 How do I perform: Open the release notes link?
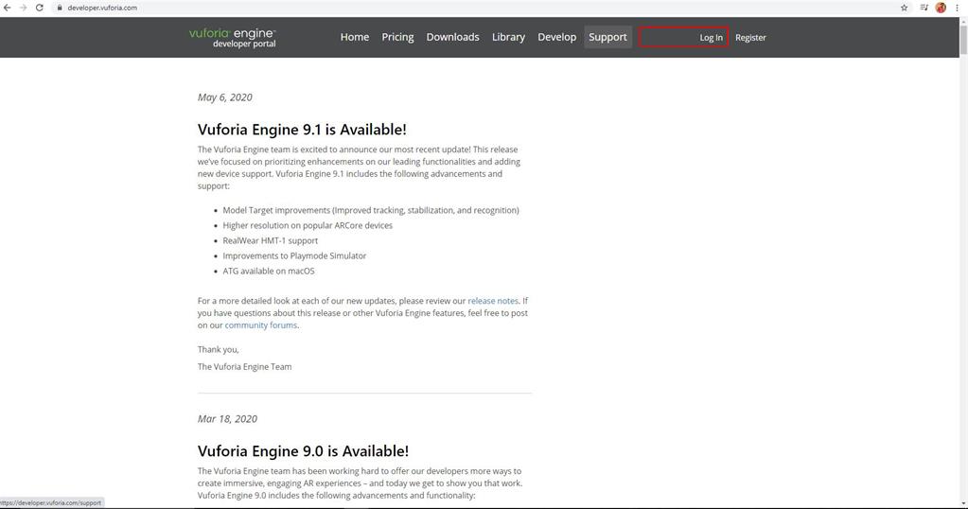493,301
